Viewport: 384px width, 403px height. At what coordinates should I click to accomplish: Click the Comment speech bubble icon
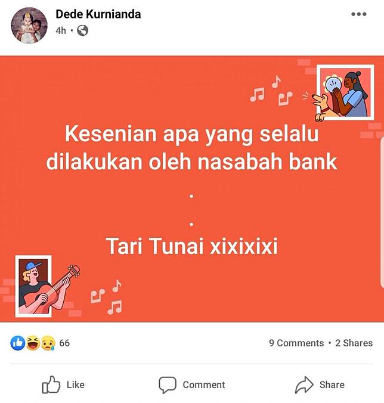tap(168, 385)
